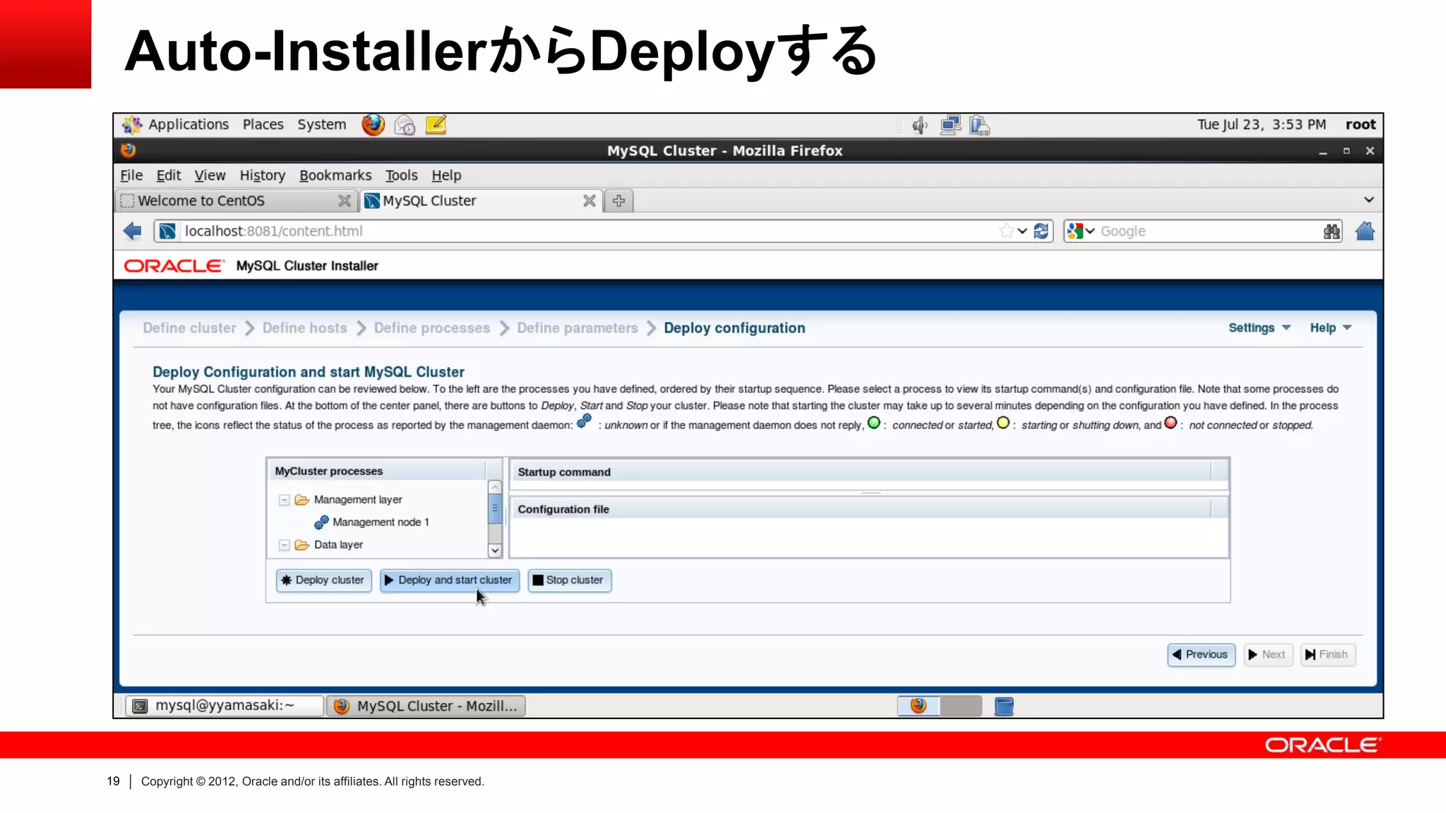Screen dimensions: 1446x813
Task: Open a new tab with plus button
Action: coord(619,201)
